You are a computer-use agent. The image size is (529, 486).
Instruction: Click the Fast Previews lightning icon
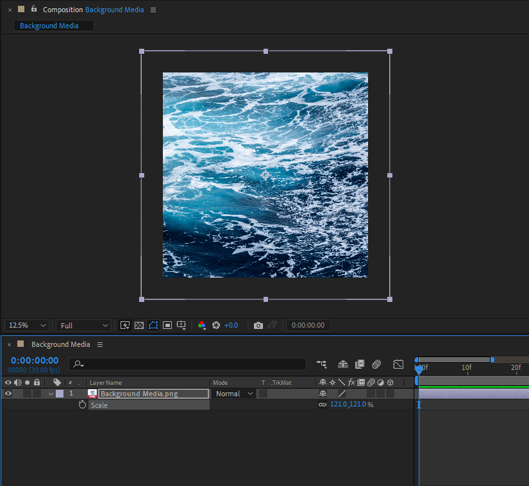click(125, 325)
